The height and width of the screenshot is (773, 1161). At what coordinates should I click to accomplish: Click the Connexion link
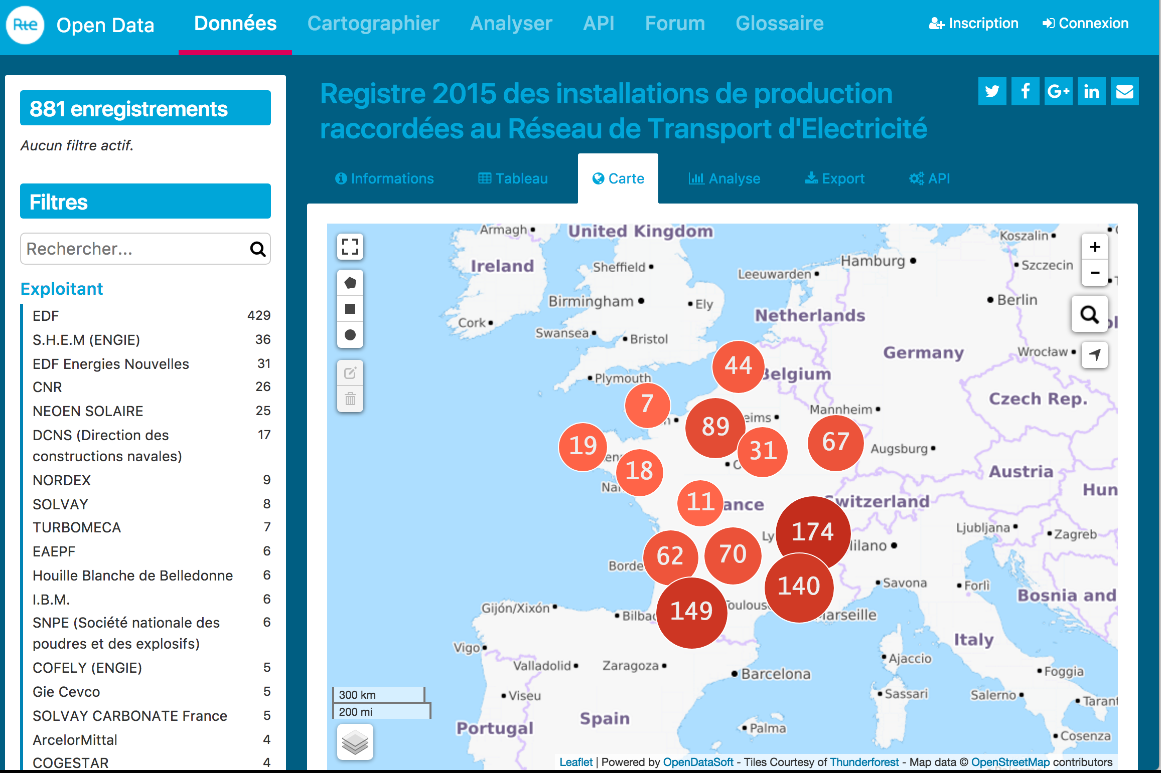point(1085,24)
